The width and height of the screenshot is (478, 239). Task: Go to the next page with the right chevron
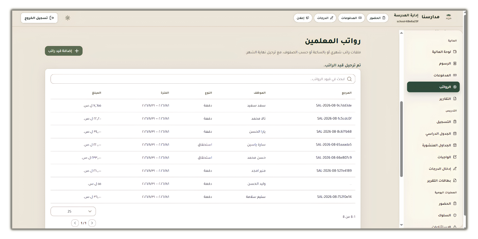click(92, 223)
